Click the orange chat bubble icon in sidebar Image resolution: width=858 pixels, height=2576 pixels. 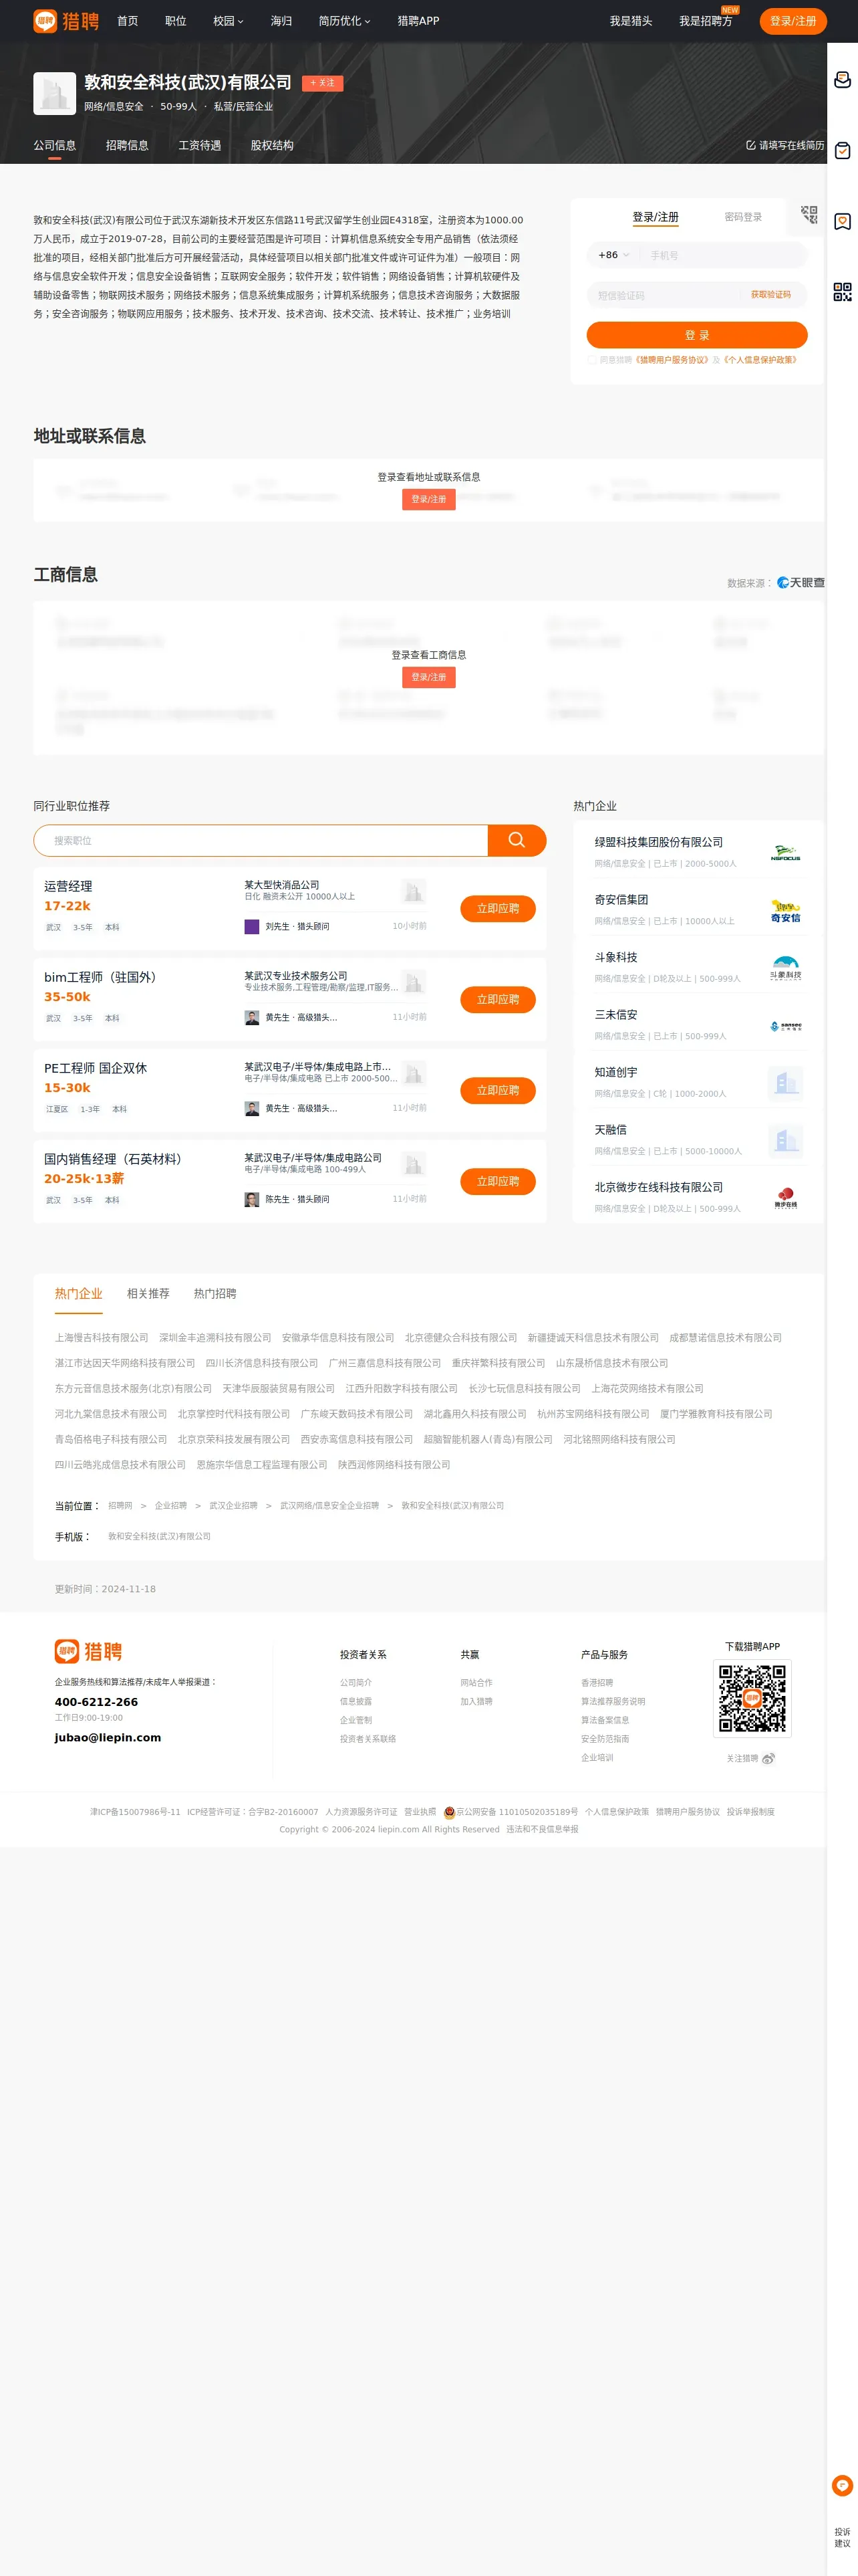(842, 2485)
